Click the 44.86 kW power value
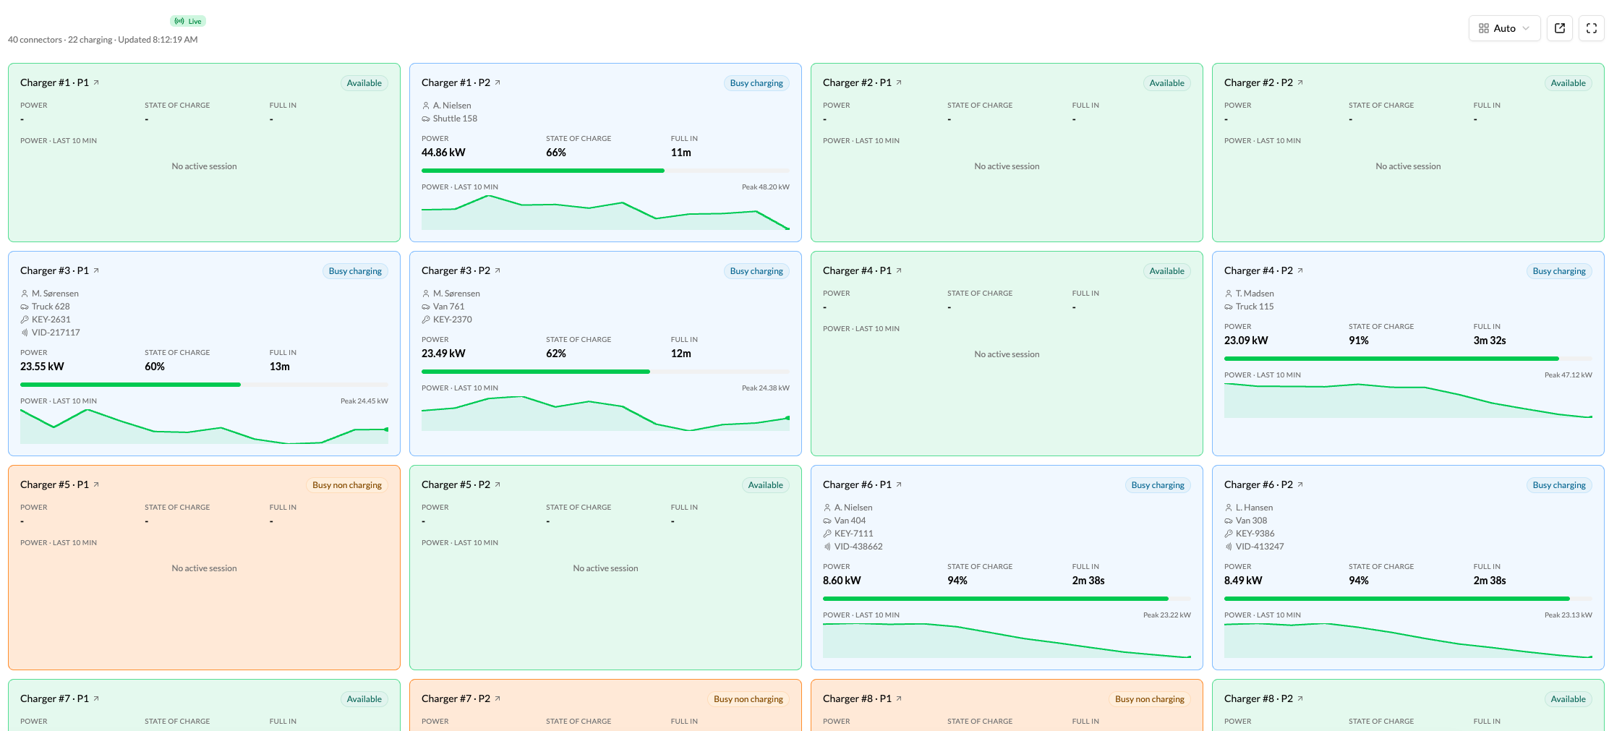The image size is (1609, 731). [443, 153]
